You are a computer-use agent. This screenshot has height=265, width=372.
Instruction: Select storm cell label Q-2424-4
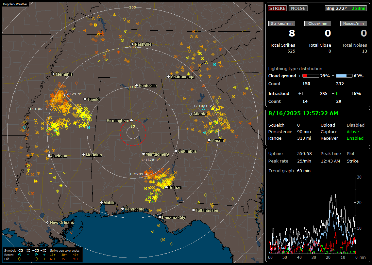point(72,94)
